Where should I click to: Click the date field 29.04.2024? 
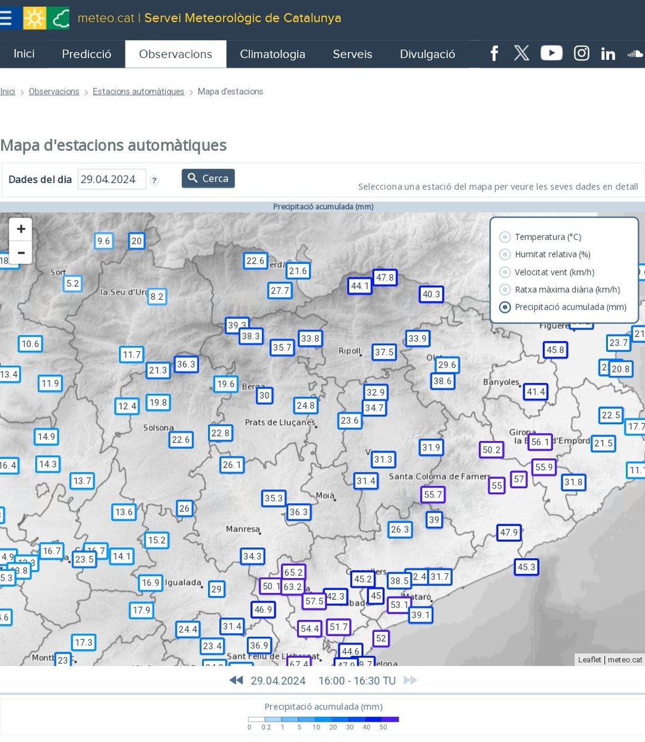pyautogui.click(x=112, y=179)
